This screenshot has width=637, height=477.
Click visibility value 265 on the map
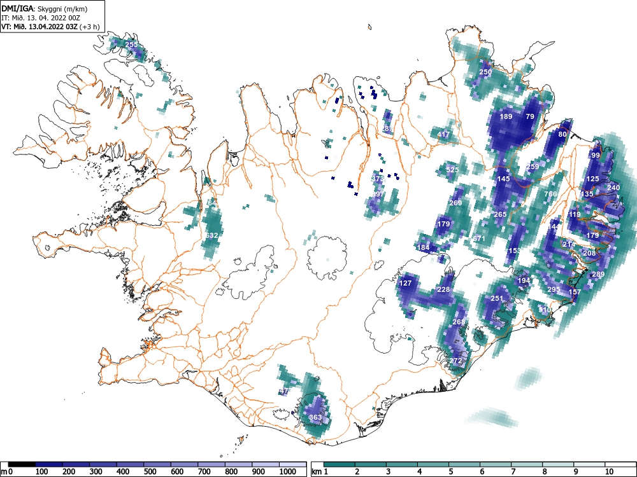pyautogui.click(x=501, y=214)
